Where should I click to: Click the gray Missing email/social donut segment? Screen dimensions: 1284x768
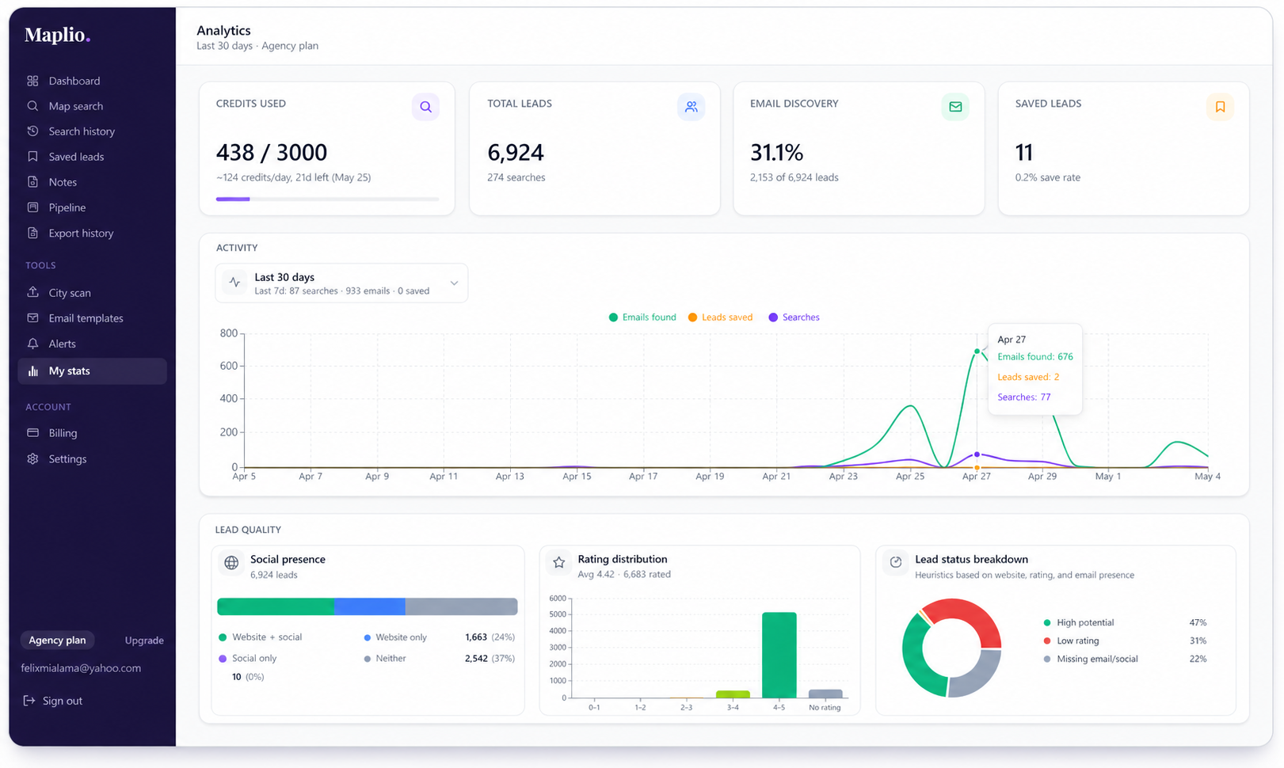pos(977,675)
